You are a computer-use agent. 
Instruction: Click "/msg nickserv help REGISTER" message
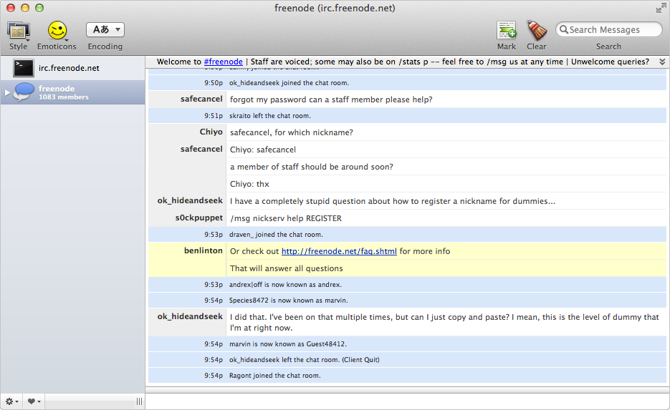click(286, 218)
